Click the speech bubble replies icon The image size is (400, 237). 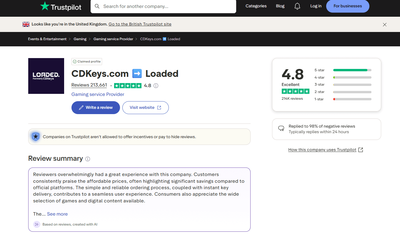281,128
